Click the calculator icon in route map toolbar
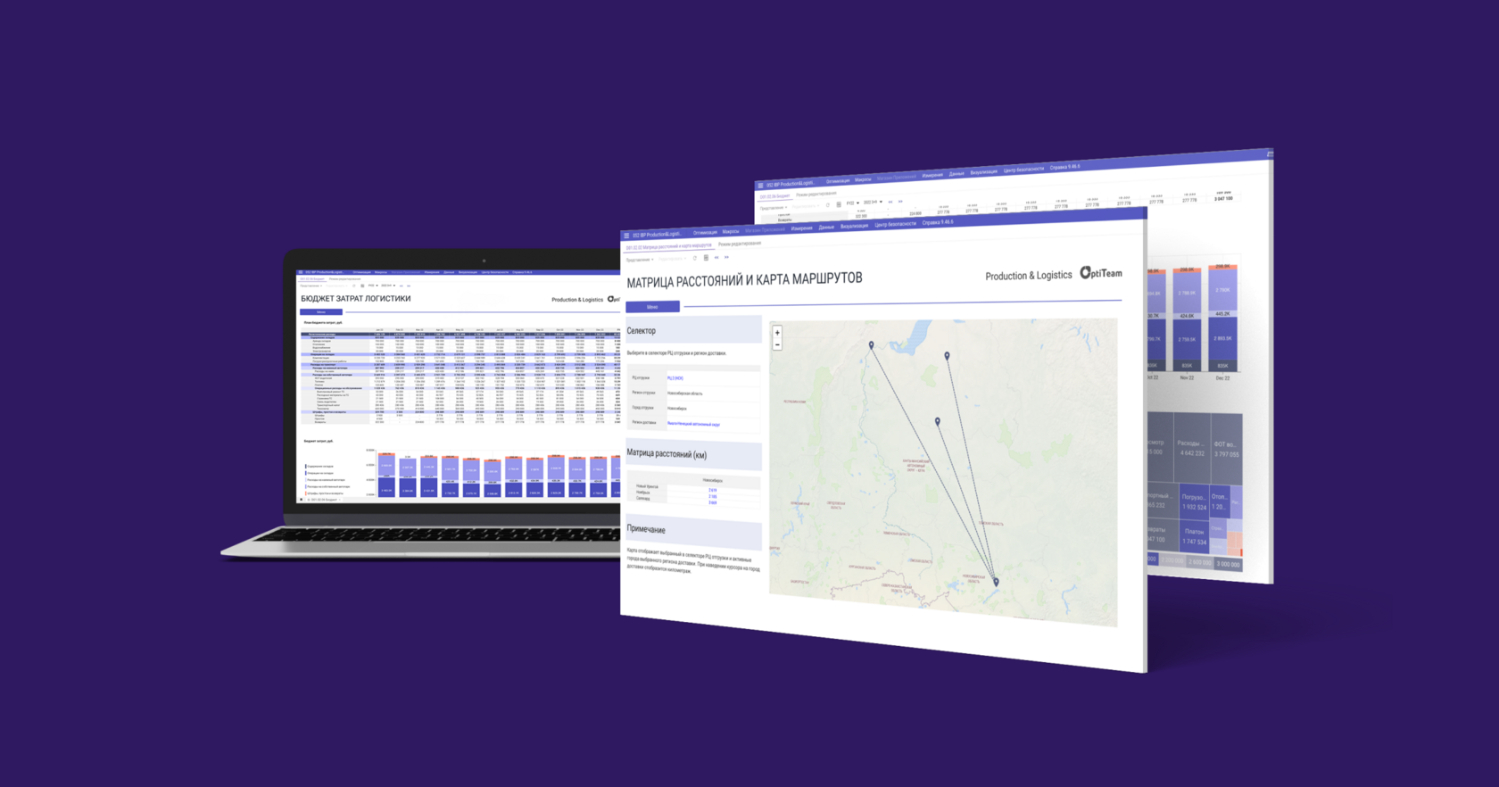This screenshot has width=1499, height=787. [706, 258]
